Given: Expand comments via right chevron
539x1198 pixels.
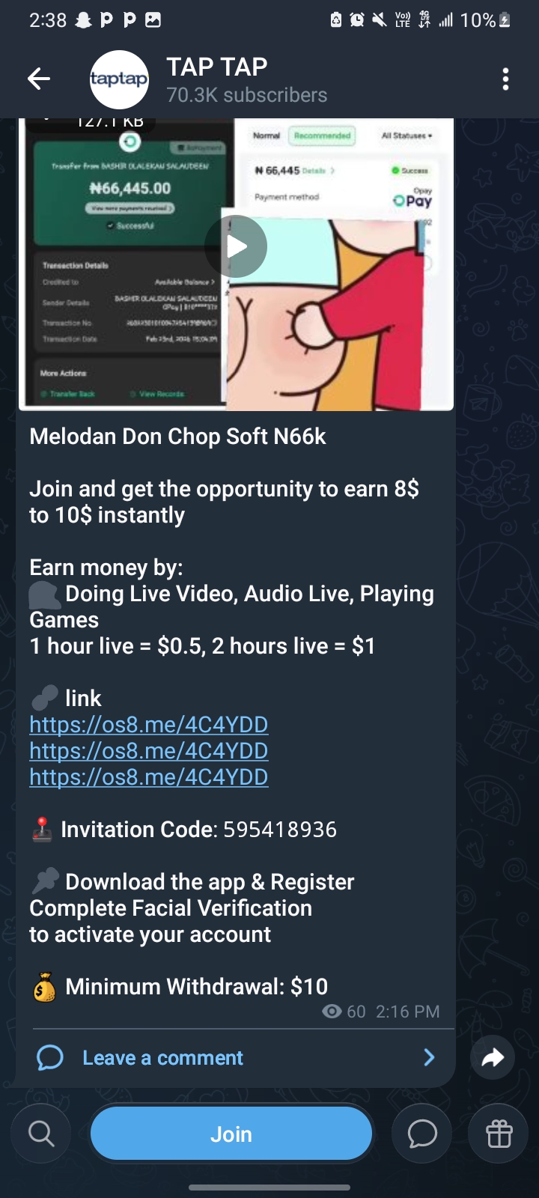Looking at the screenshot, I should click(x=429, y=1057).
